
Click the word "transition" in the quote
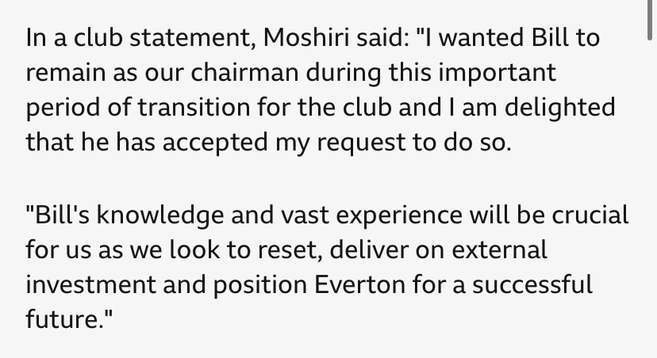pyautogui.click(x=194, y=107)
